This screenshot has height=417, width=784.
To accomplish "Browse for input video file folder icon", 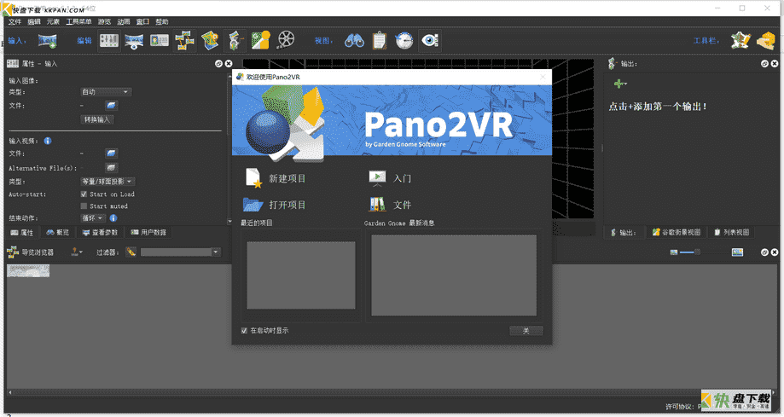I will click(111, 153).
